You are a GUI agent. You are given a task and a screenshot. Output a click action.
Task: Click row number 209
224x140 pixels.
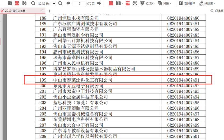tap(43, 136)
